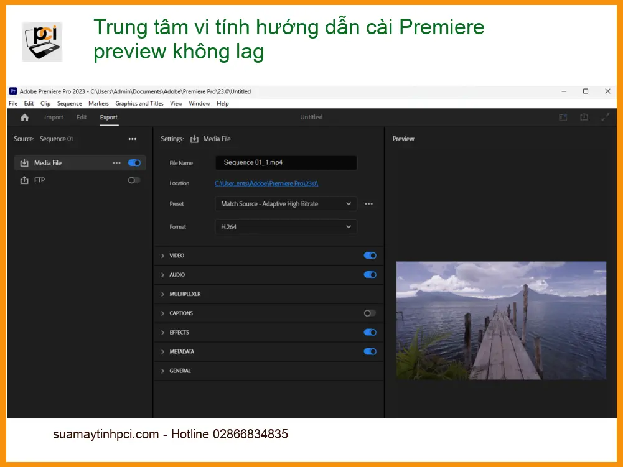623x467 pixels.
Task: Enter full-screen video output icon
Action: coord(605,117)
